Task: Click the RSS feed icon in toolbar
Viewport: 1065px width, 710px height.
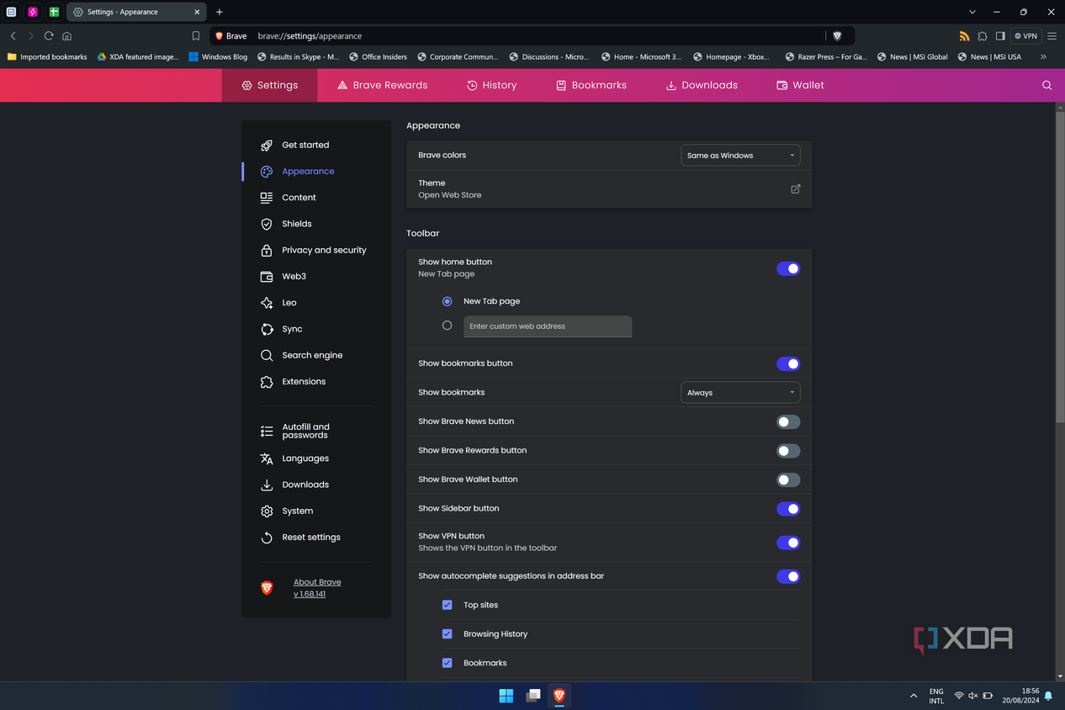Action: click(x=964, y=36)
